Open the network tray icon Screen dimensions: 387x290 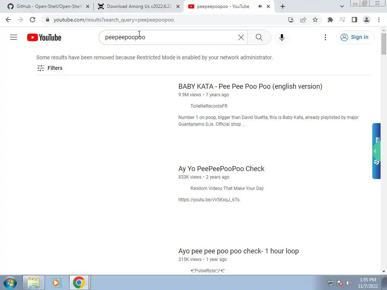click(330, 283)
